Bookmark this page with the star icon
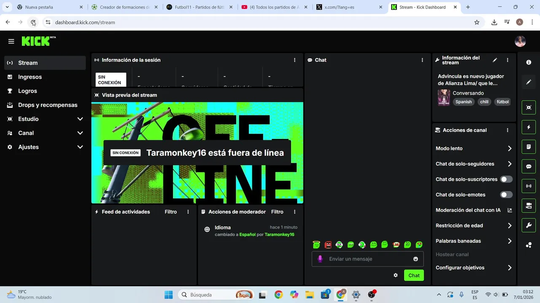This screenshot has width=540, height=303. point(477,22)
